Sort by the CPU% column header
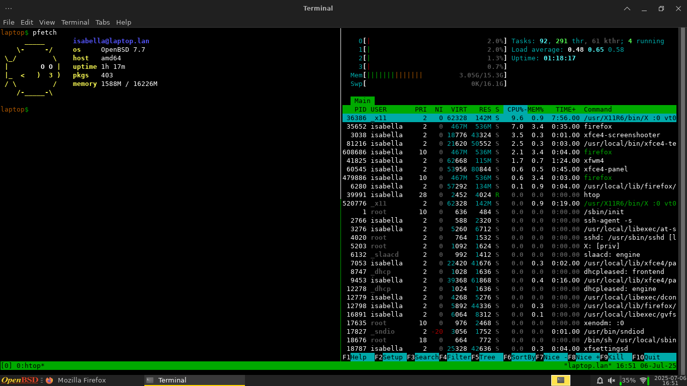Viewport: 687px width, 386px height. tap(516, 109)
